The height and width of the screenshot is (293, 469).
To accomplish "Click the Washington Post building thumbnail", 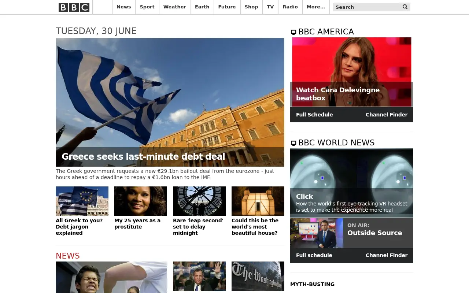I will coord(258,276).
